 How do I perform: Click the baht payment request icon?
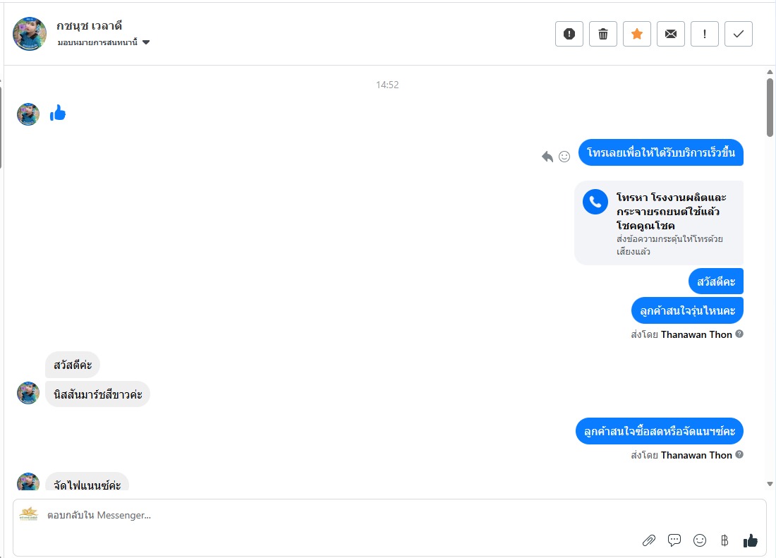(x=725, y=540)
